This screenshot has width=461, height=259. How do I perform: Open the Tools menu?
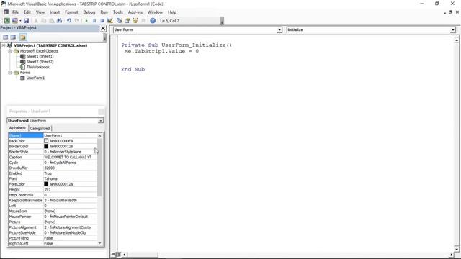pos(117,12)
